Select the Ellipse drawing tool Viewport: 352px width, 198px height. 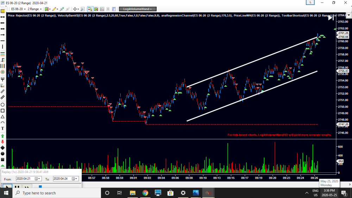pyautogui.click(x=2, y=105)
